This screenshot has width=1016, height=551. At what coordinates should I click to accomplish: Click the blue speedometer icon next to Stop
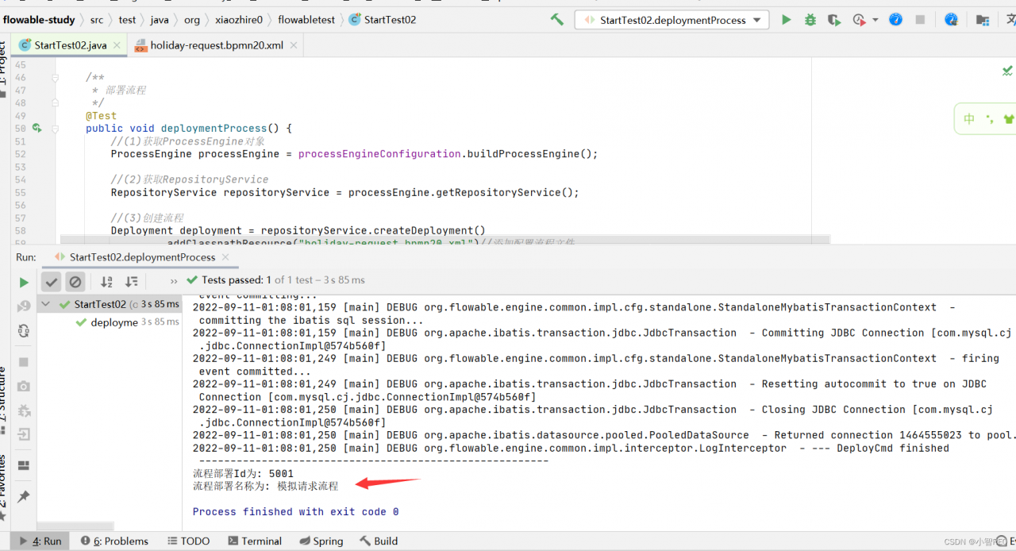(895, 20)
